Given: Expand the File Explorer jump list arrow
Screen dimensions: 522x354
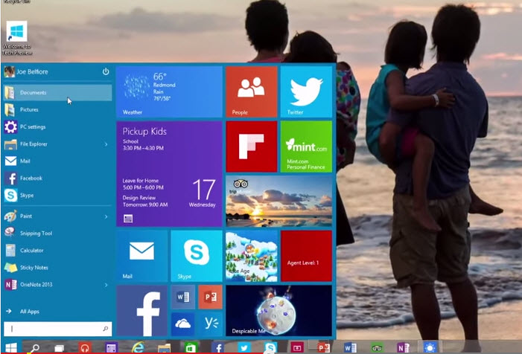Looking at the screenshot, I should [106, 144].
